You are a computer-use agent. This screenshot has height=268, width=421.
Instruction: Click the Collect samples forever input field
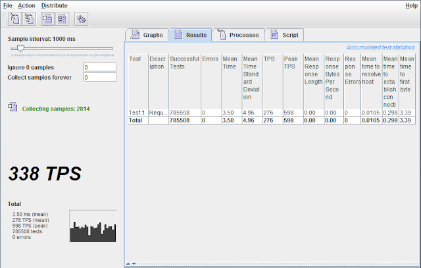tap(99, 78)
